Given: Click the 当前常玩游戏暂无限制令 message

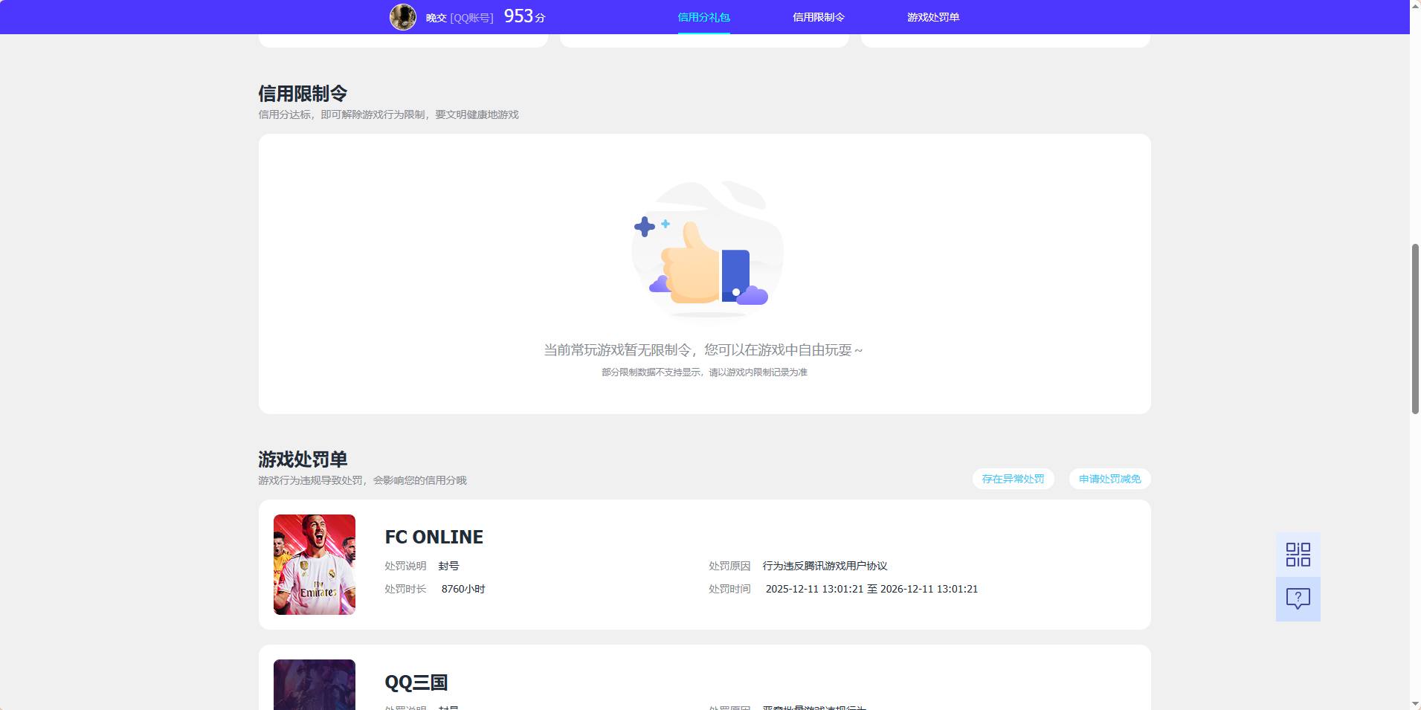Looking at the screenshot, I should (x=703, y=349).
